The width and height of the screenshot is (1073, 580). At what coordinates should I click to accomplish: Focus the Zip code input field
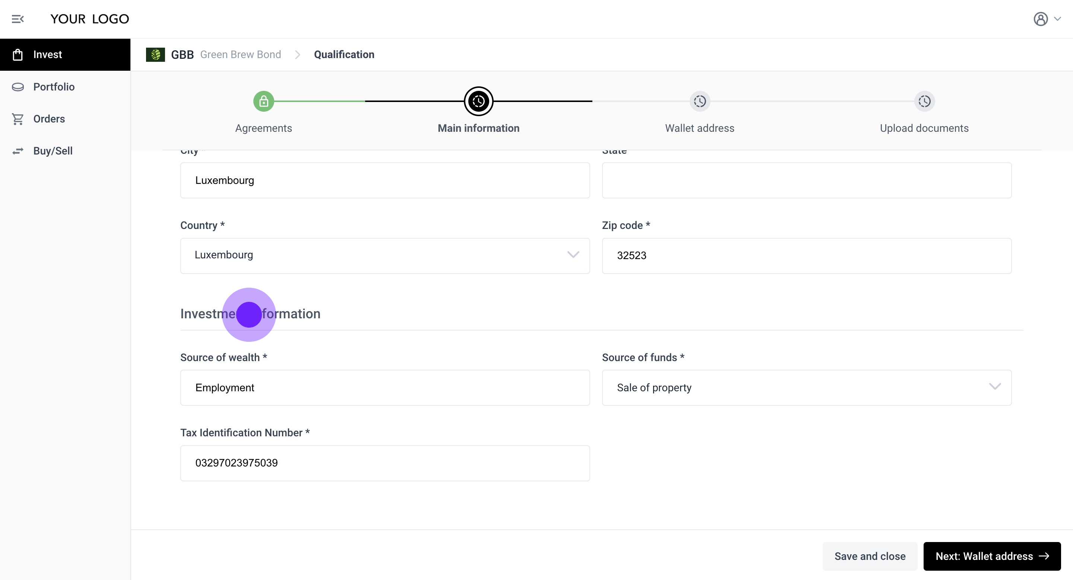[806, 255]
